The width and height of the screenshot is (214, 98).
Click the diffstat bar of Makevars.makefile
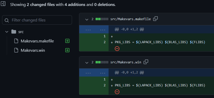pyautogui.click(x=102, y=19)
